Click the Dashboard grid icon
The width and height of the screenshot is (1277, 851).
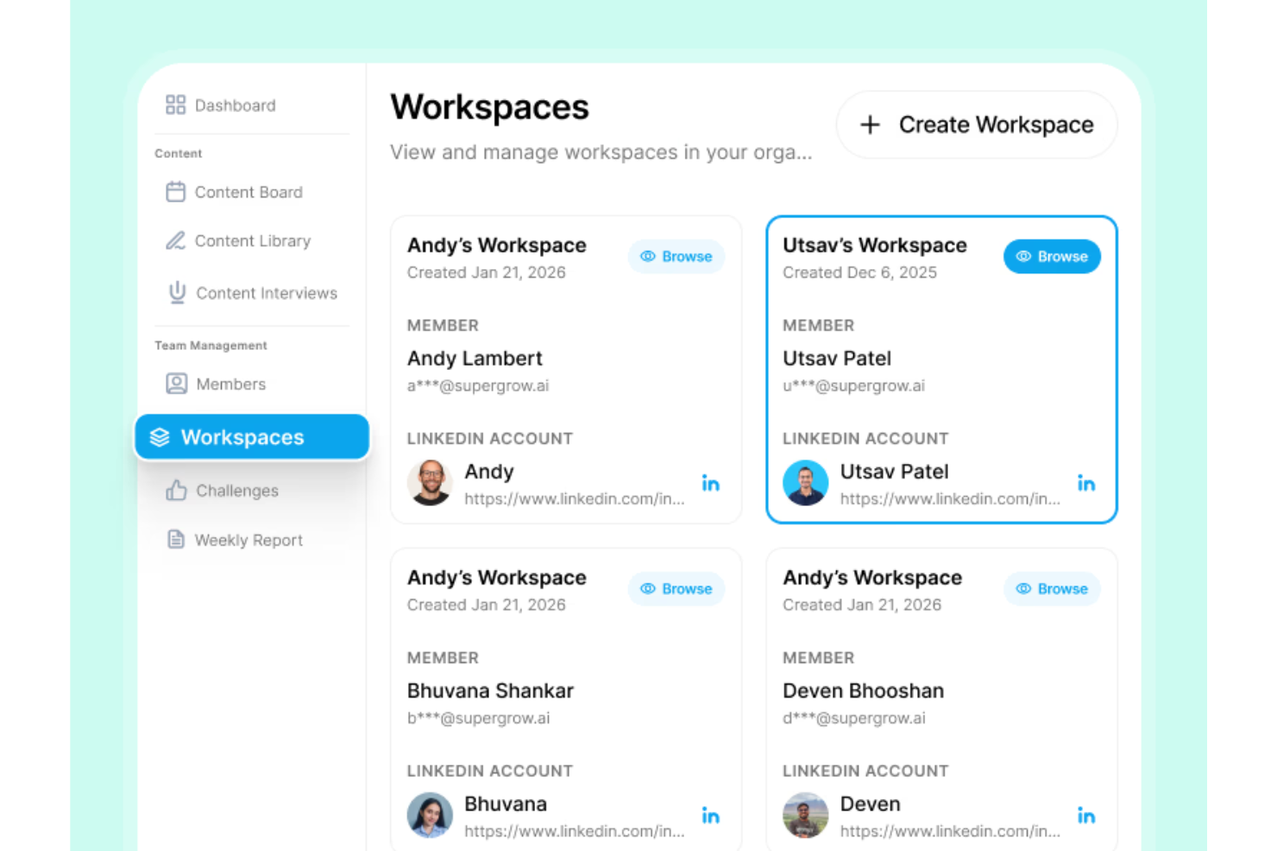[x=175, y=105]
